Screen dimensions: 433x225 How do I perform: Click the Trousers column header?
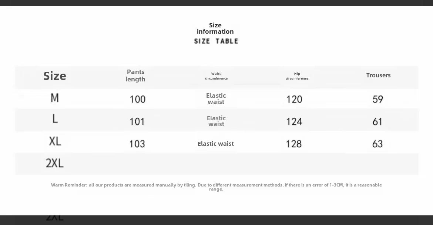tap(378, 75)
